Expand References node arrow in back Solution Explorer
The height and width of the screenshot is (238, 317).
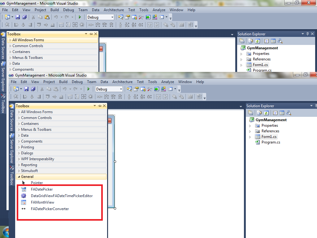coord(241,59)
